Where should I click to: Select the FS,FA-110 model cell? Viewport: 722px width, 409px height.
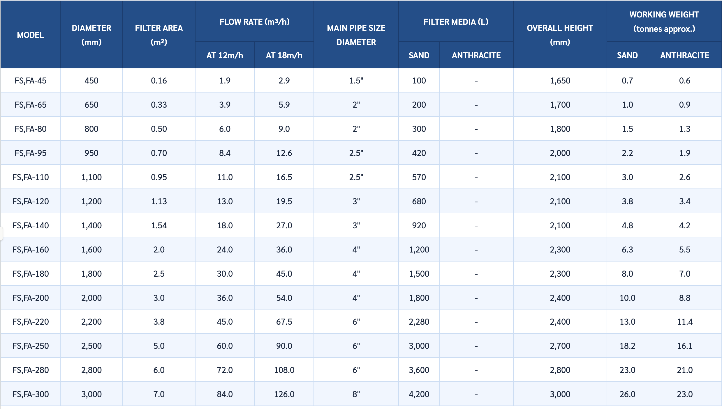pos(30,177)
